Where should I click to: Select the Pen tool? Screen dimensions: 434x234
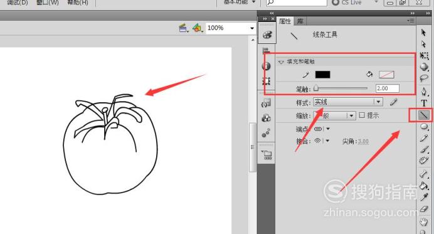(424, 92)
